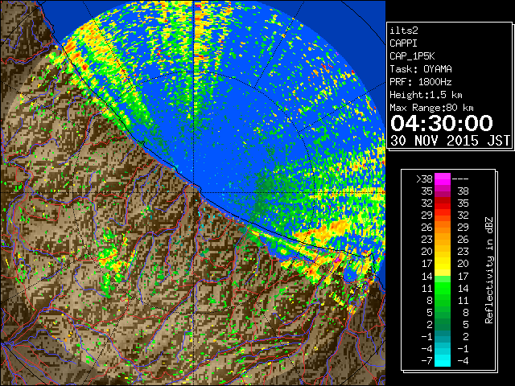The height and width of the screenshot is (386, 515).
Task: Click the 'PRF: 1800Hz' line
Action: click(421, 82)
